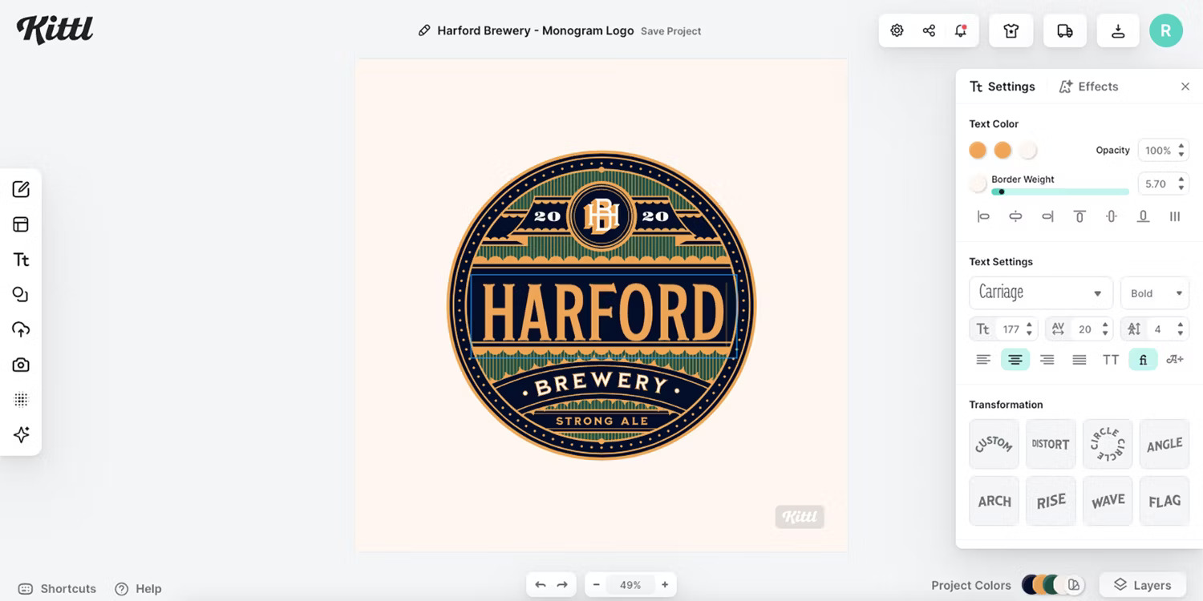This screenshot has width=1203, height=601.
Task: Close the text settings panel
Action: click(1185, 87)
